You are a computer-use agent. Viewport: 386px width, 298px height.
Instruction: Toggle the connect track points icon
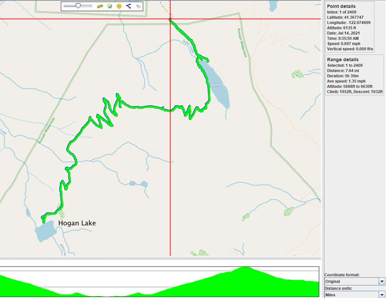128,6
